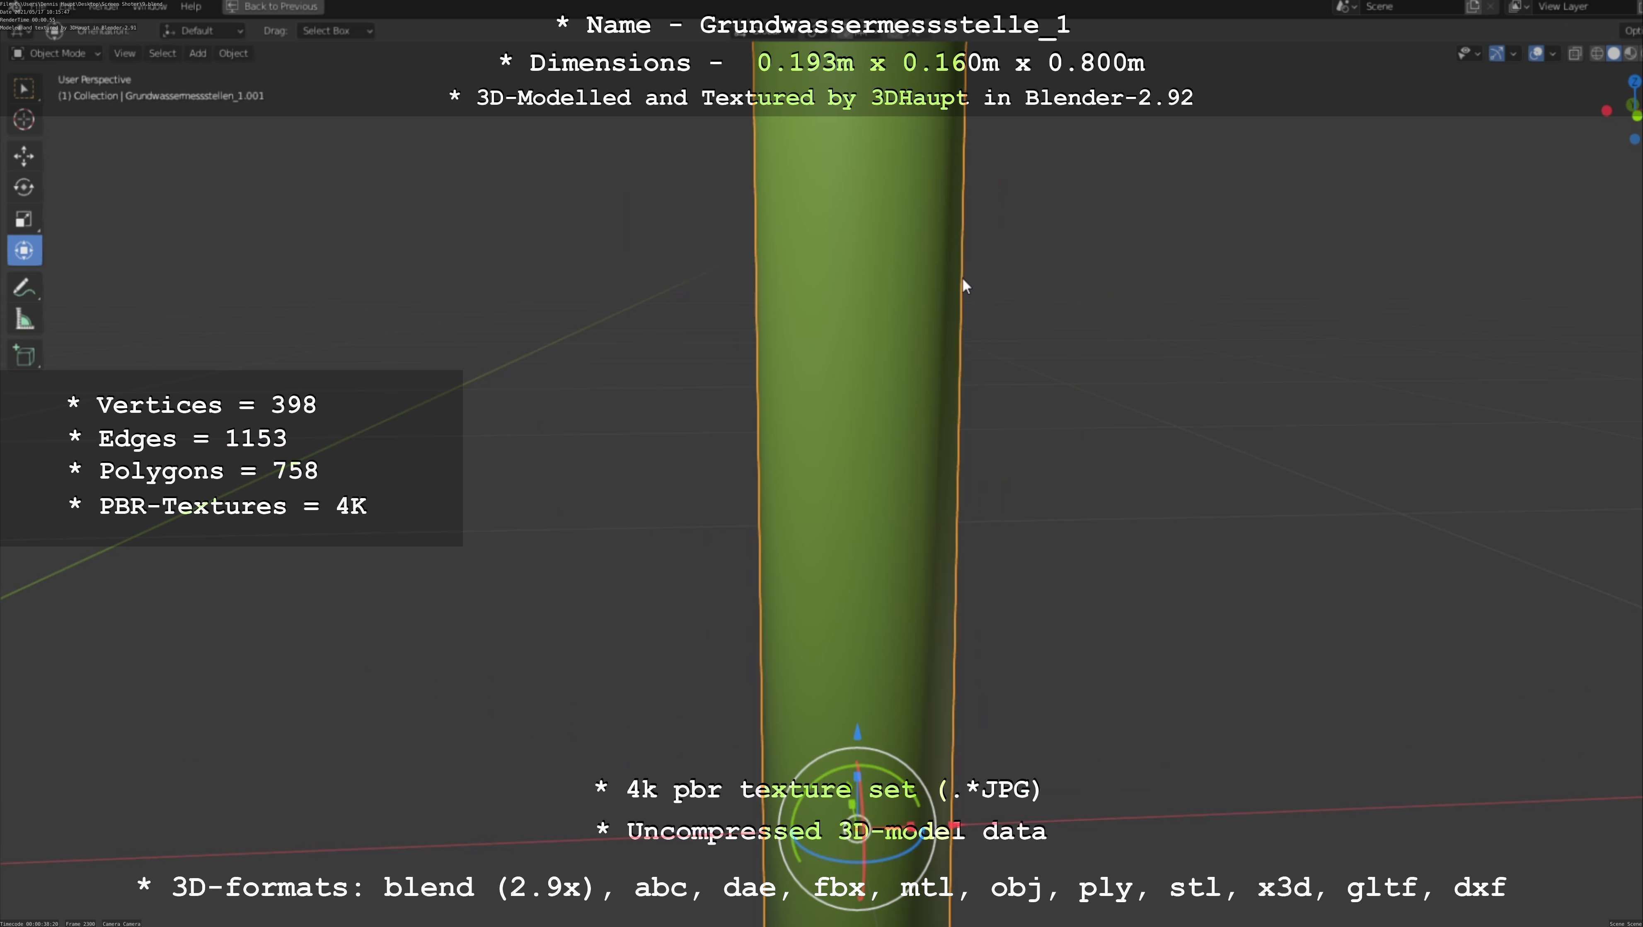
Task: Select the Add Cube tool
Action: pos(24,356)
